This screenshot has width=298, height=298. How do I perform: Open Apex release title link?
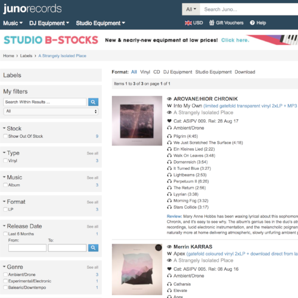point(179,254)
